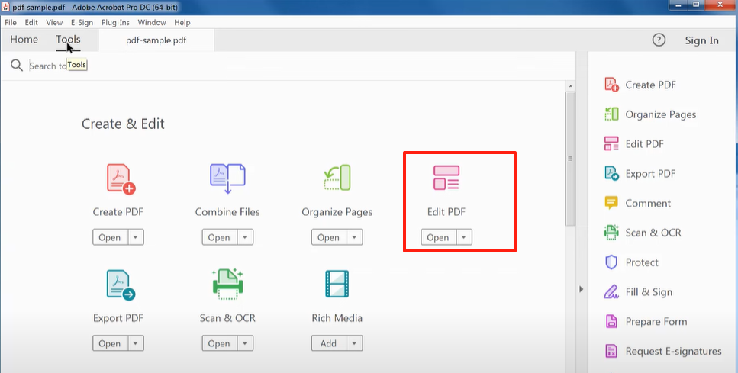Switch to the pdf-sample.pdf document tab
Screen dimensions: 738x373
pos(156,40)
